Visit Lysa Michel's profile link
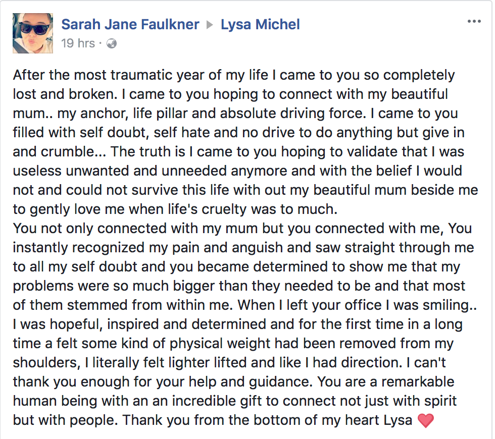The image size is (495, 439). [260, 25]
